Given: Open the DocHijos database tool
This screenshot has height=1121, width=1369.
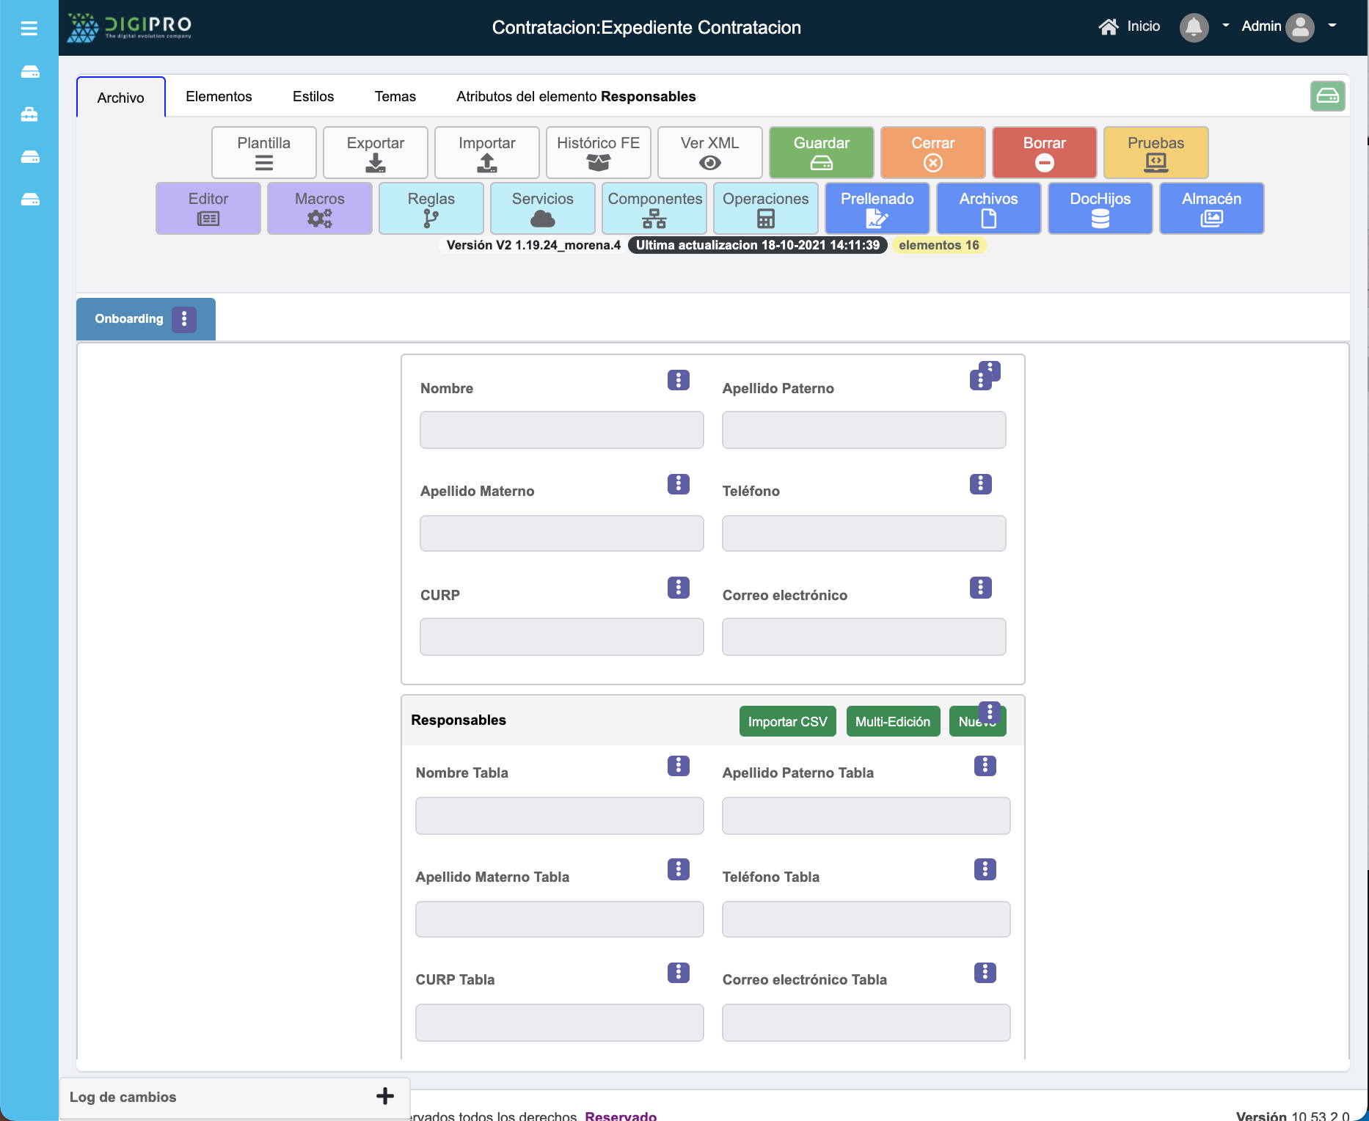Looking at the screenshot, I should point(1100,208).
